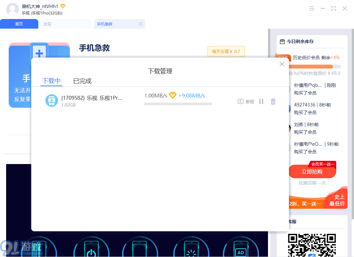354x257 pixels.
Task: Click the member stock remaining progress bar
Action: point(315,67)
